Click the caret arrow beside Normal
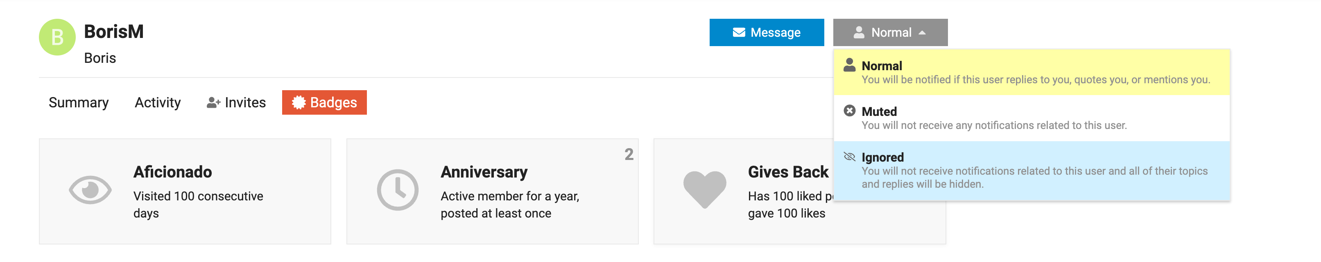 922,33
